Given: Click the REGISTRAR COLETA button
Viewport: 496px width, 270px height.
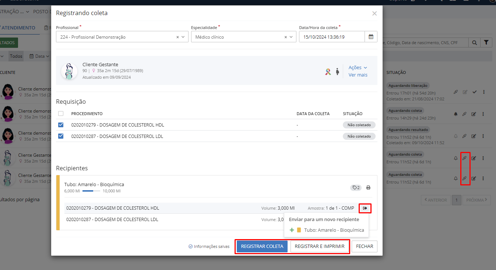Looking at the screenshot, I should pyautogui.click(x=262, y=246).
